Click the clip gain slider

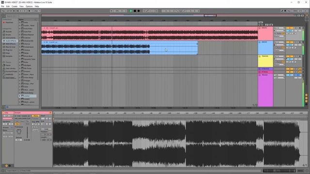(27, 132)
